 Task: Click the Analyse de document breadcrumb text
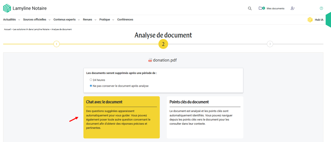61,29
